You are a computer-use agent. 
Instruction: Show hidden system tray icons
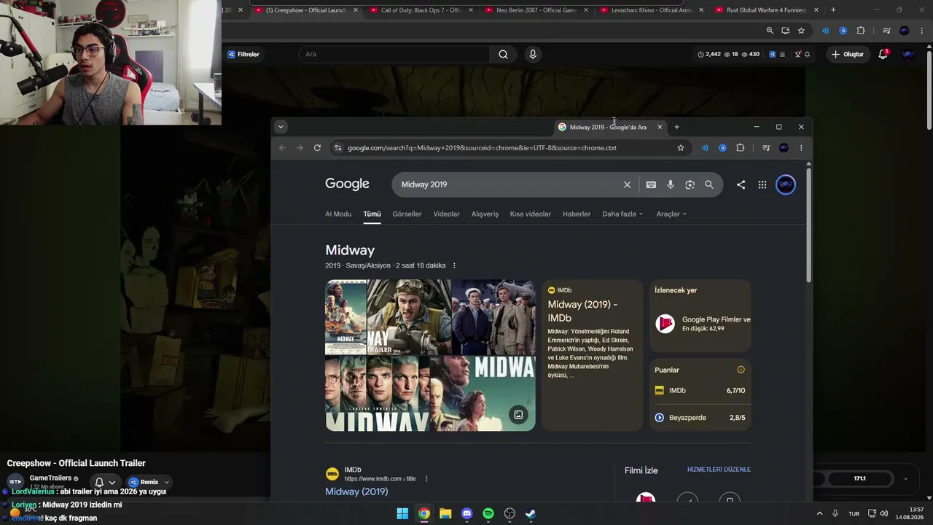(819, 513)
